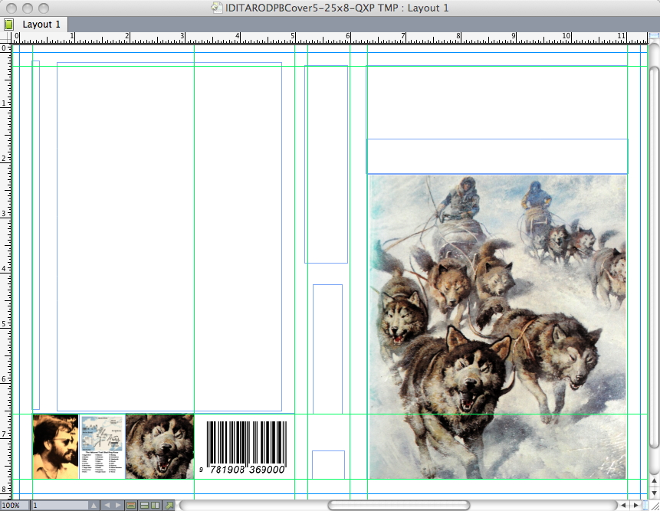This screenshot has height=511, width=660.
Task: Split window horizontally using split icon
Action: pyautogui.click(x=144, y=505)
